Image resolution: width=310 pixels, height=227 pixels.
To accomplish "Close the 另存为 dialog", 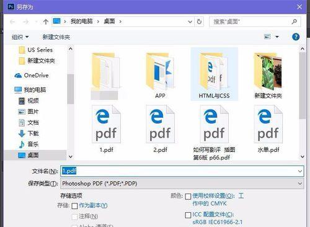I will [x=299, y=7].
